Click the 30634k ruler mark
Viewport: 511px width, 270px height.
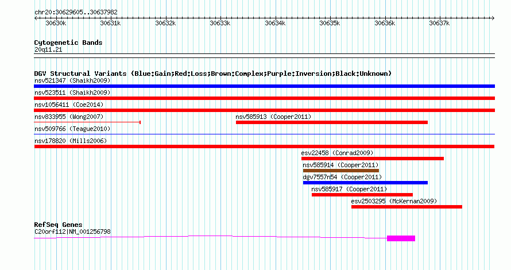pyautogui.click(x=276, y=23)
